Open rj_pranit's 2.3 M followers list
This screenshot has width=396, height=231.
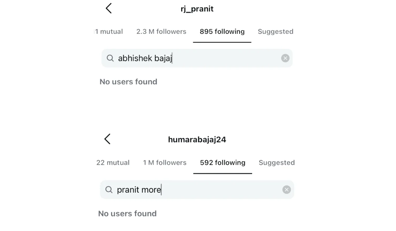pyautogui.click(x=161, y=31)
